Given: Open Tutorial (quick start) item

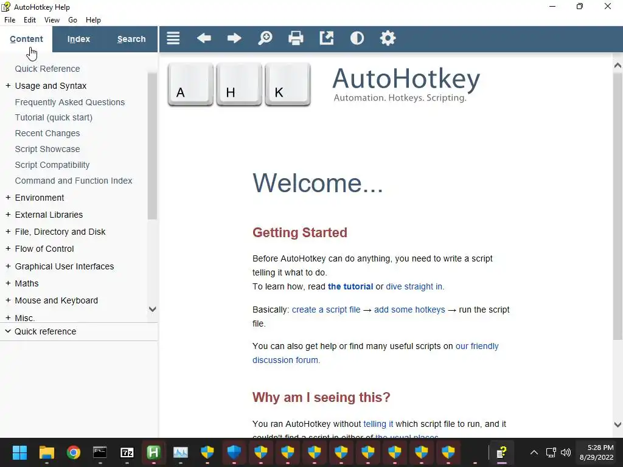Looking at the screenshot, I should (x=54, y=117).
